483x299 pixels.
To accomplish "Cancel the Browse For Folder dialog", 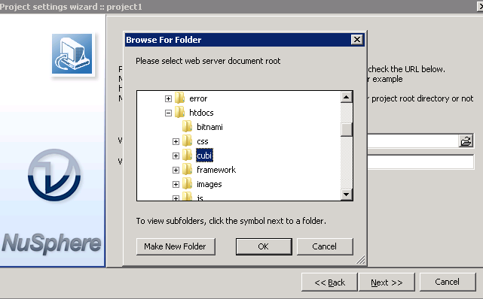I will pos(325,246).
